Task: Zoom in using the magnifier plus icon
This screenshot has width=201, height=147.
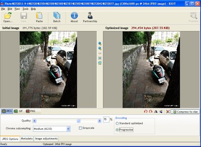Action: pyautogui.click(x=100, y=43)
